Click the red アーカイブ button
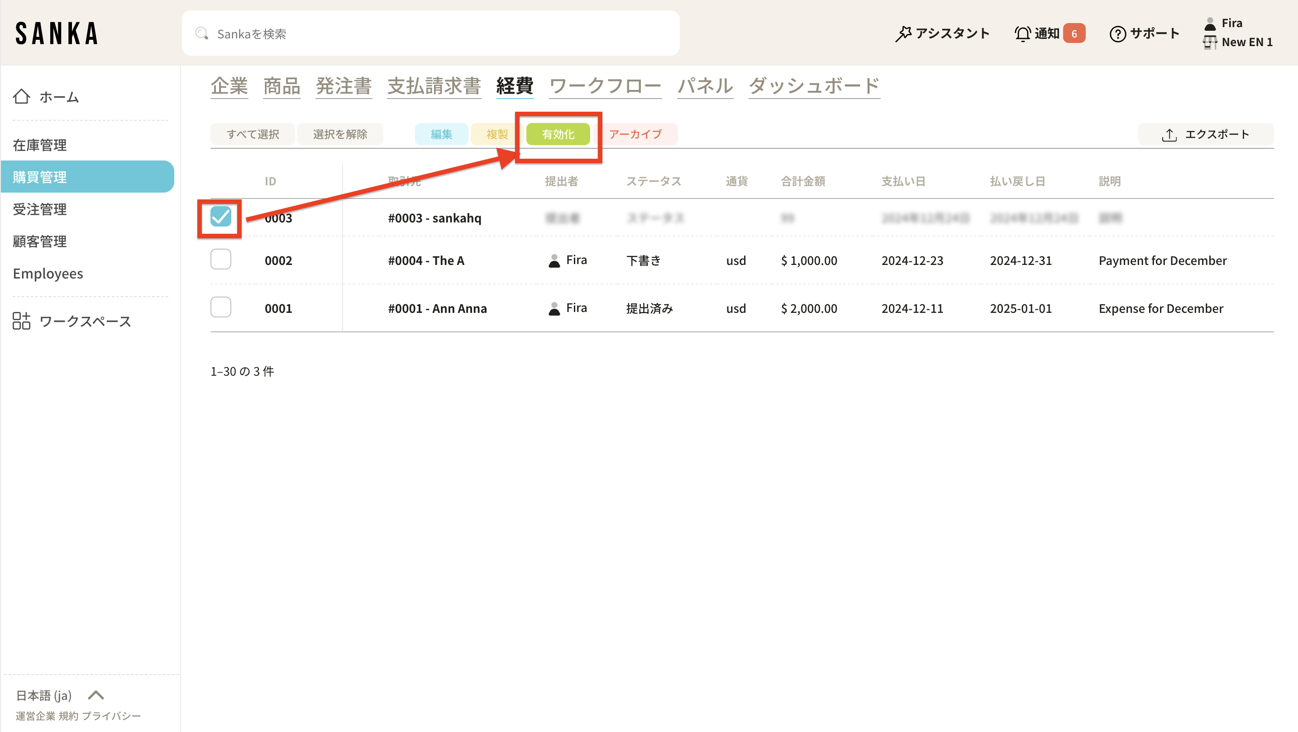1298x732 pixels. [x=635, y=134]
